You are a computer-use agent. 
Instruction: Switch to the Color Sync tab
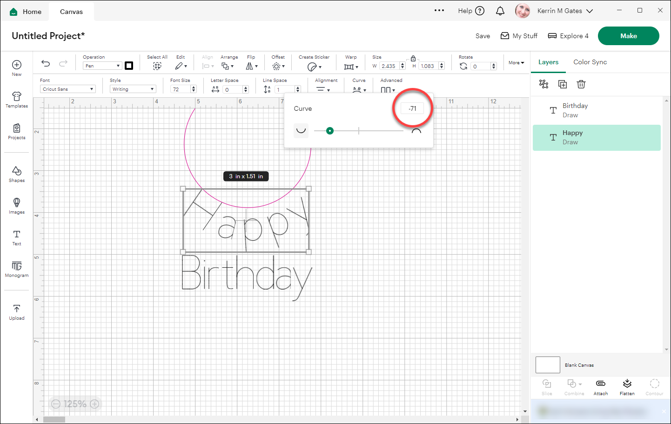(x=590, y=62)
